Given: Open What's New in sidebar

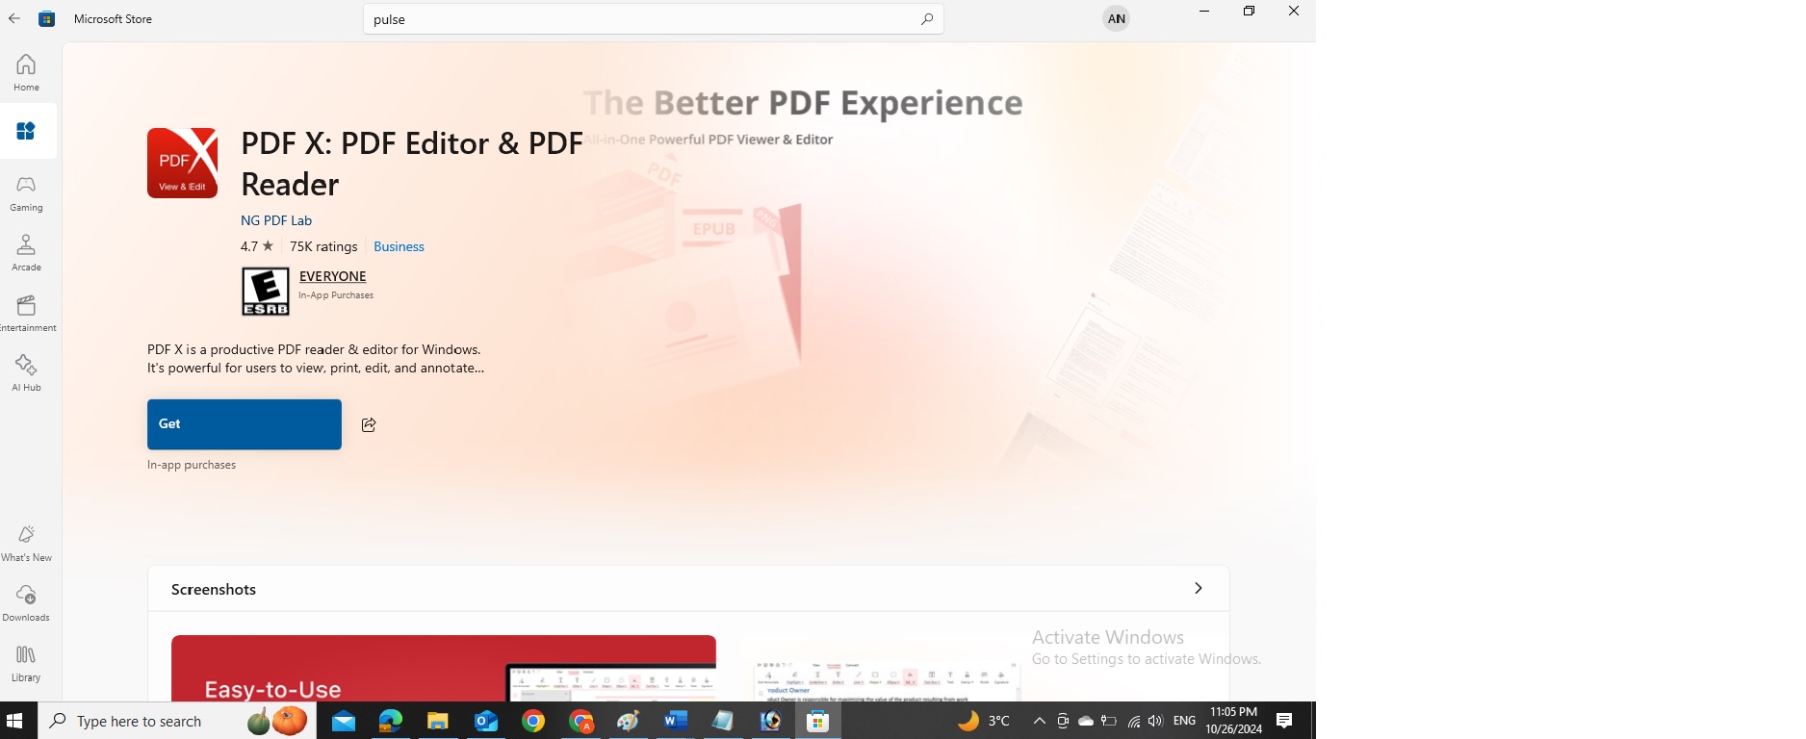Looking at the screenshot, I should pyautogui.click(x=26, y=544).
